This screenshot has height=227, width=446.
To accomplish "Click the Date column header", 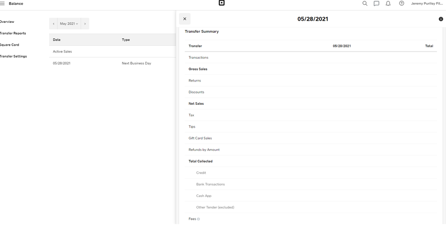I will [57, 40].
